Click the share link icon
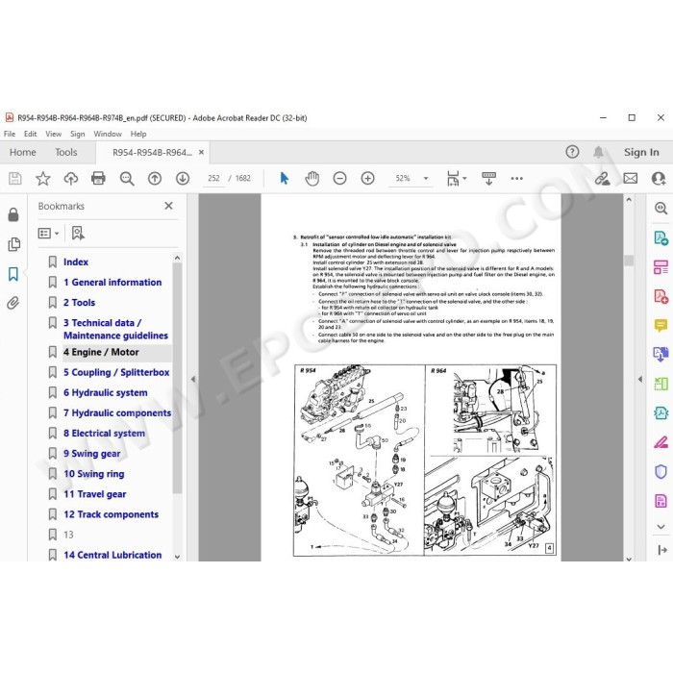Viewport: 673px width, 673px height. [602, 178]
